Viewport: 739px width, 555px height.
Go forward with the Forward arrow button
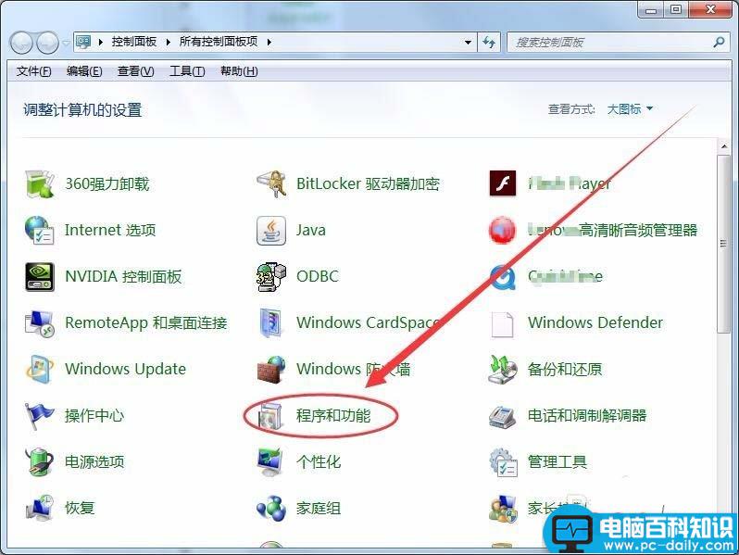coord(47,43)
